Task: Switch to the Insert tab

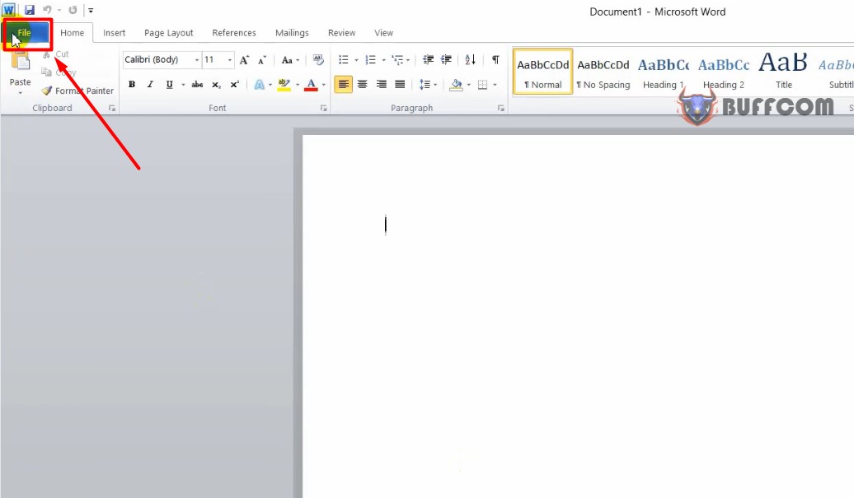Action: (x=115, y=33)
